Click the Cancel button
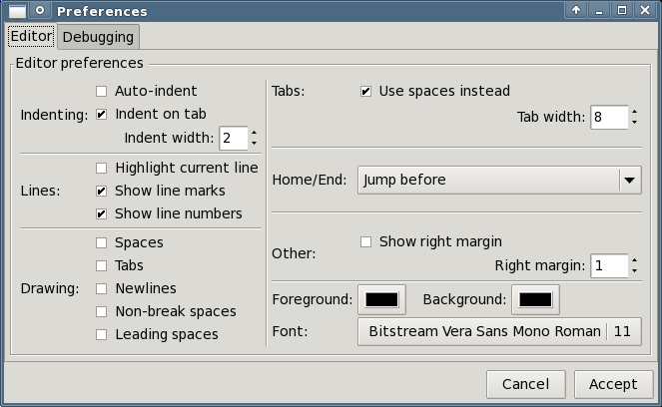This screenshot has width=662, height=407. tap(525, 384)
